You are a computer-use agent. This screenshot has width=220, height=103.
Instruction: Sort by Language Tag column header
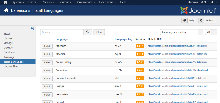(x=123, y=39)
